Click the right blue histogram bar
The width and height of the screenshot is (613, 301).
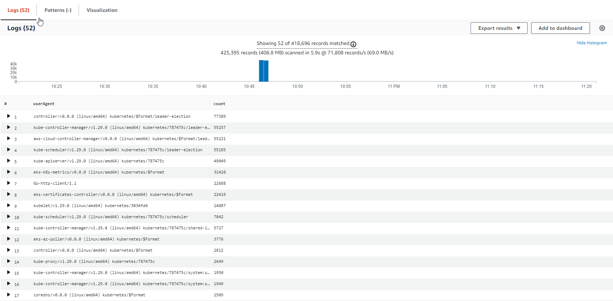click(x=266, y=71)
